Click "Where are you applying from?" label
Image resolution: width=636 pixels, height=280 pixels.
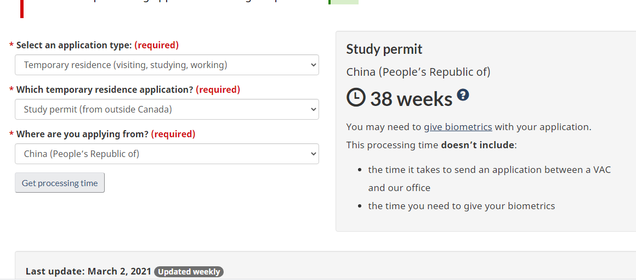(82, 134)
